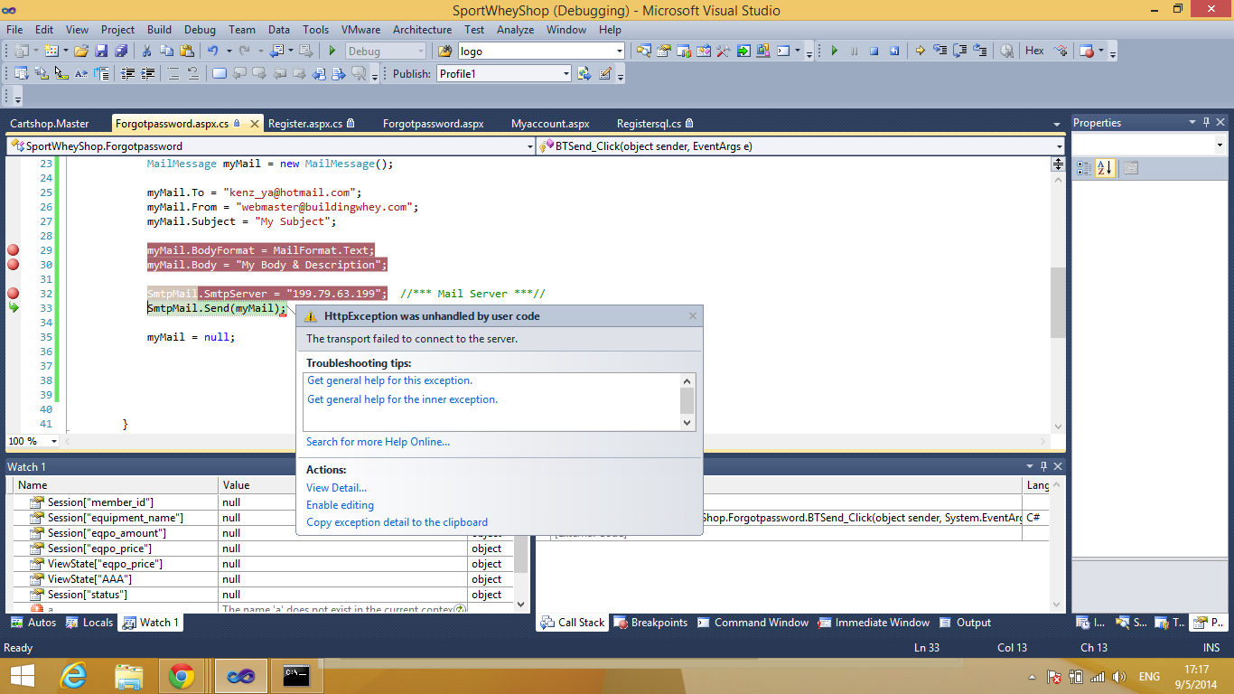Click 'Get general help for this exception.'
Viewport: 1234px width, 694px height.
[x=389, y=380]
